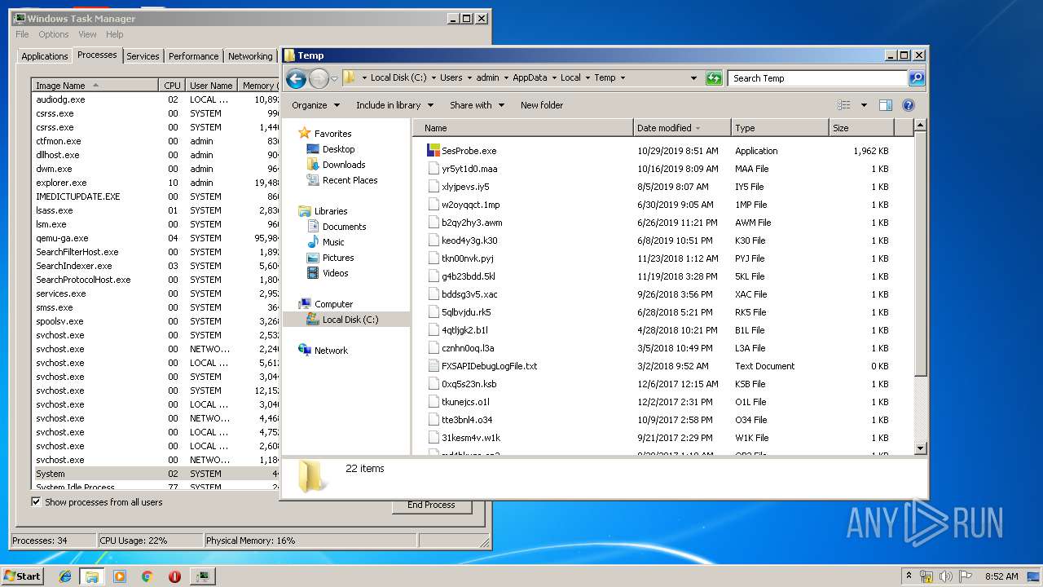Select FXSAPIDebugLogFile.txt file
The image size is (1043, 587).
pos(489,366)
